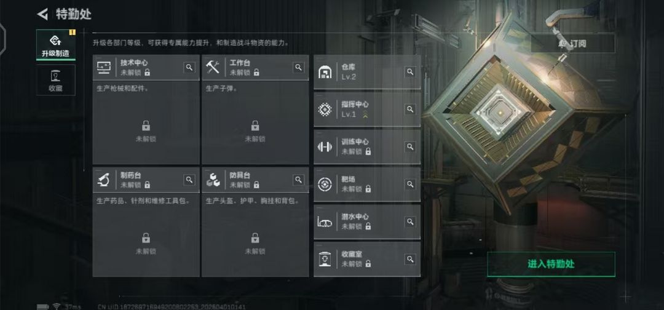
Task: Click the locked 技术中心 production panel
Action: point(146,123)
